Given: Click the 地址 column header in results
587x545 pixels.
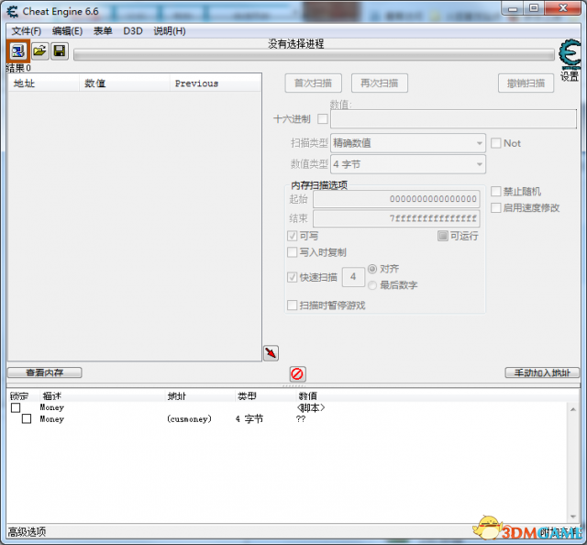Looking at the screenshot, I should coord(44,83).
